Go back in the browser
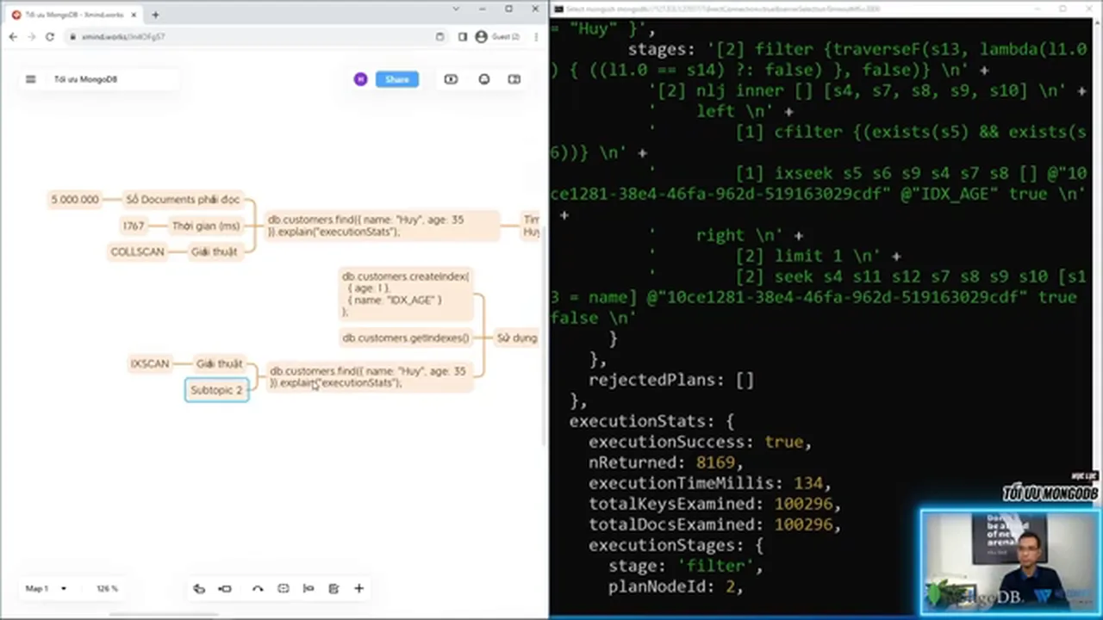1103x620 pixels. click(13, 37)
